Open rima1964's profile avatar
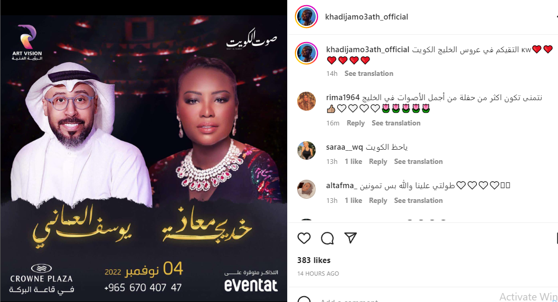Viewport: 558px width, 302px height. (x=306, y=101)
